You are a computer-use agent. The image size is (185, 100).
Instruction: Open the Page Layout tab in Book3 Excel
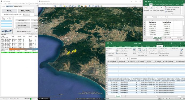pos(128,46)
